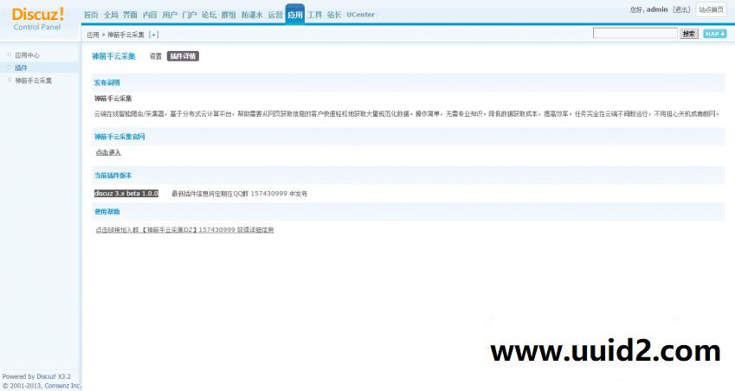Image resolution: width=735 pixels, height=391 pixels.
Task: Open 应用中心 in the sidebar
Action: point(27,54)
